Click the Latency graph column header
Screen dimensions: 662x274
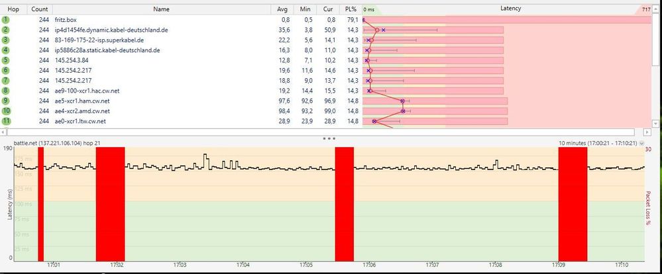pyautogui.click(x=510, y=9)
